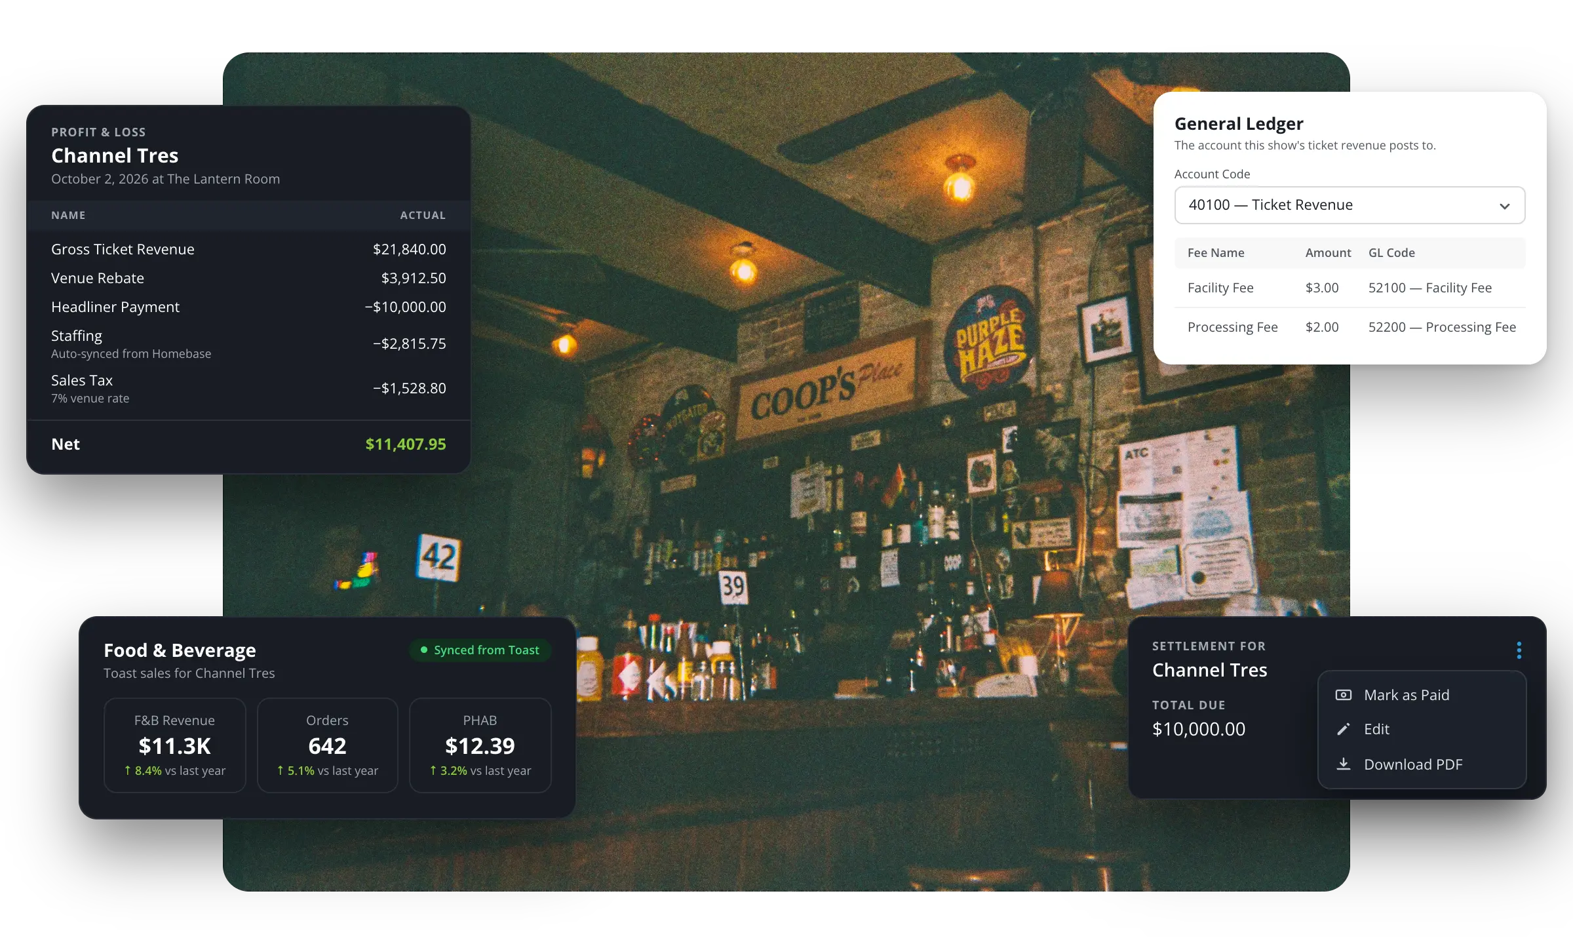Screen dimensions: 1573x944
Task: Click the $3.00 amount cell
Action: point(1322,288)
